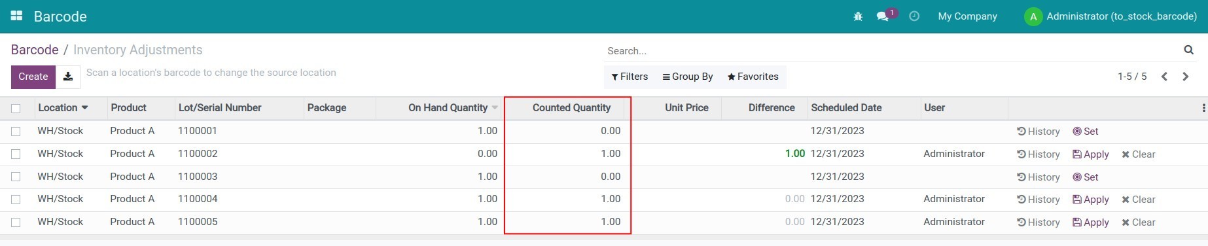
Task: Click lot number 1100001 cell
Action: click(x=198, y=131)
